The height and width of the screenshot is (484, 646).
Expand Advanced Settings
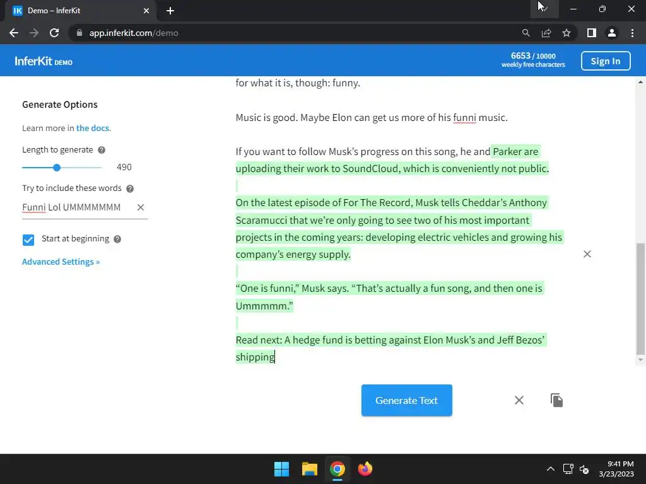(x=61, y=262)
